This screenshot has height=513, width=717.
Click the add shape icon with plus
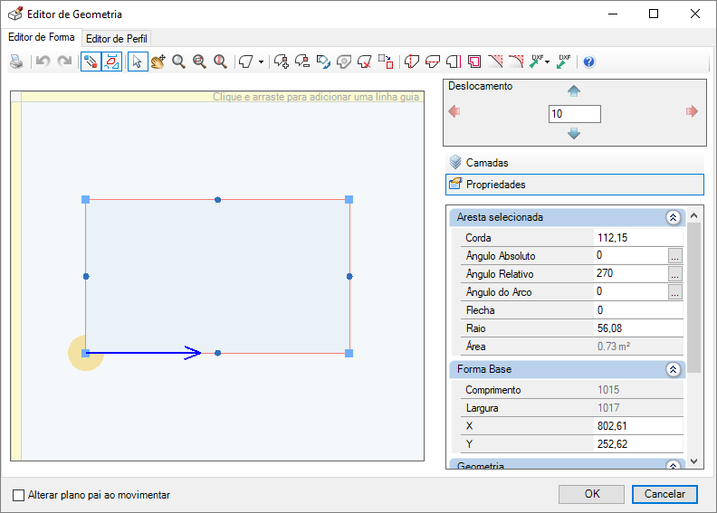click(282, 62)
